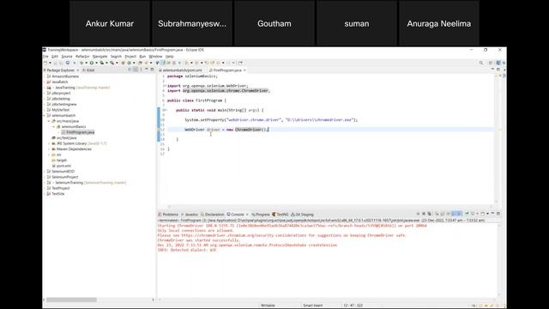Click the Save toolbar icon
Screen dimensions: 549x309
pos(55,63)
